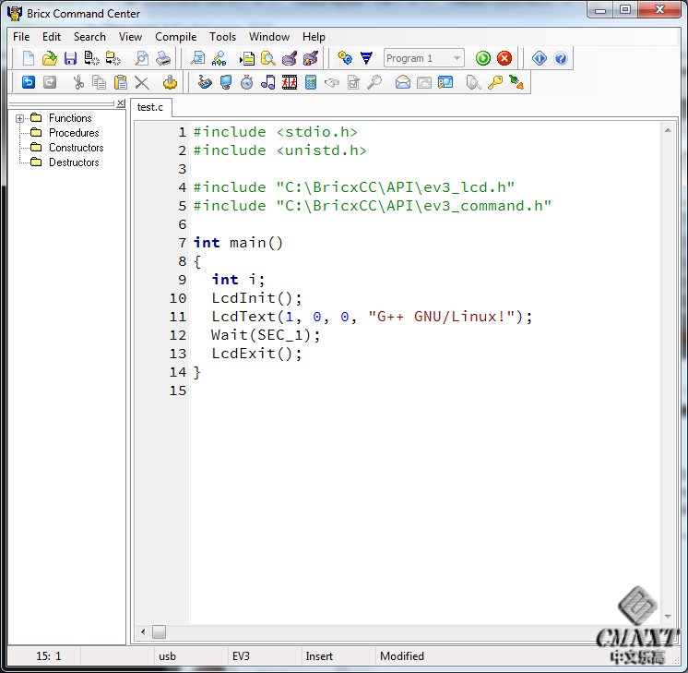This screenshot has width=688, height=673.
Task: Open the Find dialog via the magnifier-document icon
Action: point(197,58)
